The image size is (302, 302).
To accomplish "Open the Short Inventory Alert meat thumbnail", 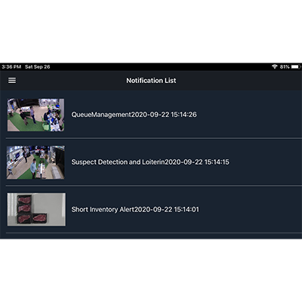I will [x=36, y=209].
